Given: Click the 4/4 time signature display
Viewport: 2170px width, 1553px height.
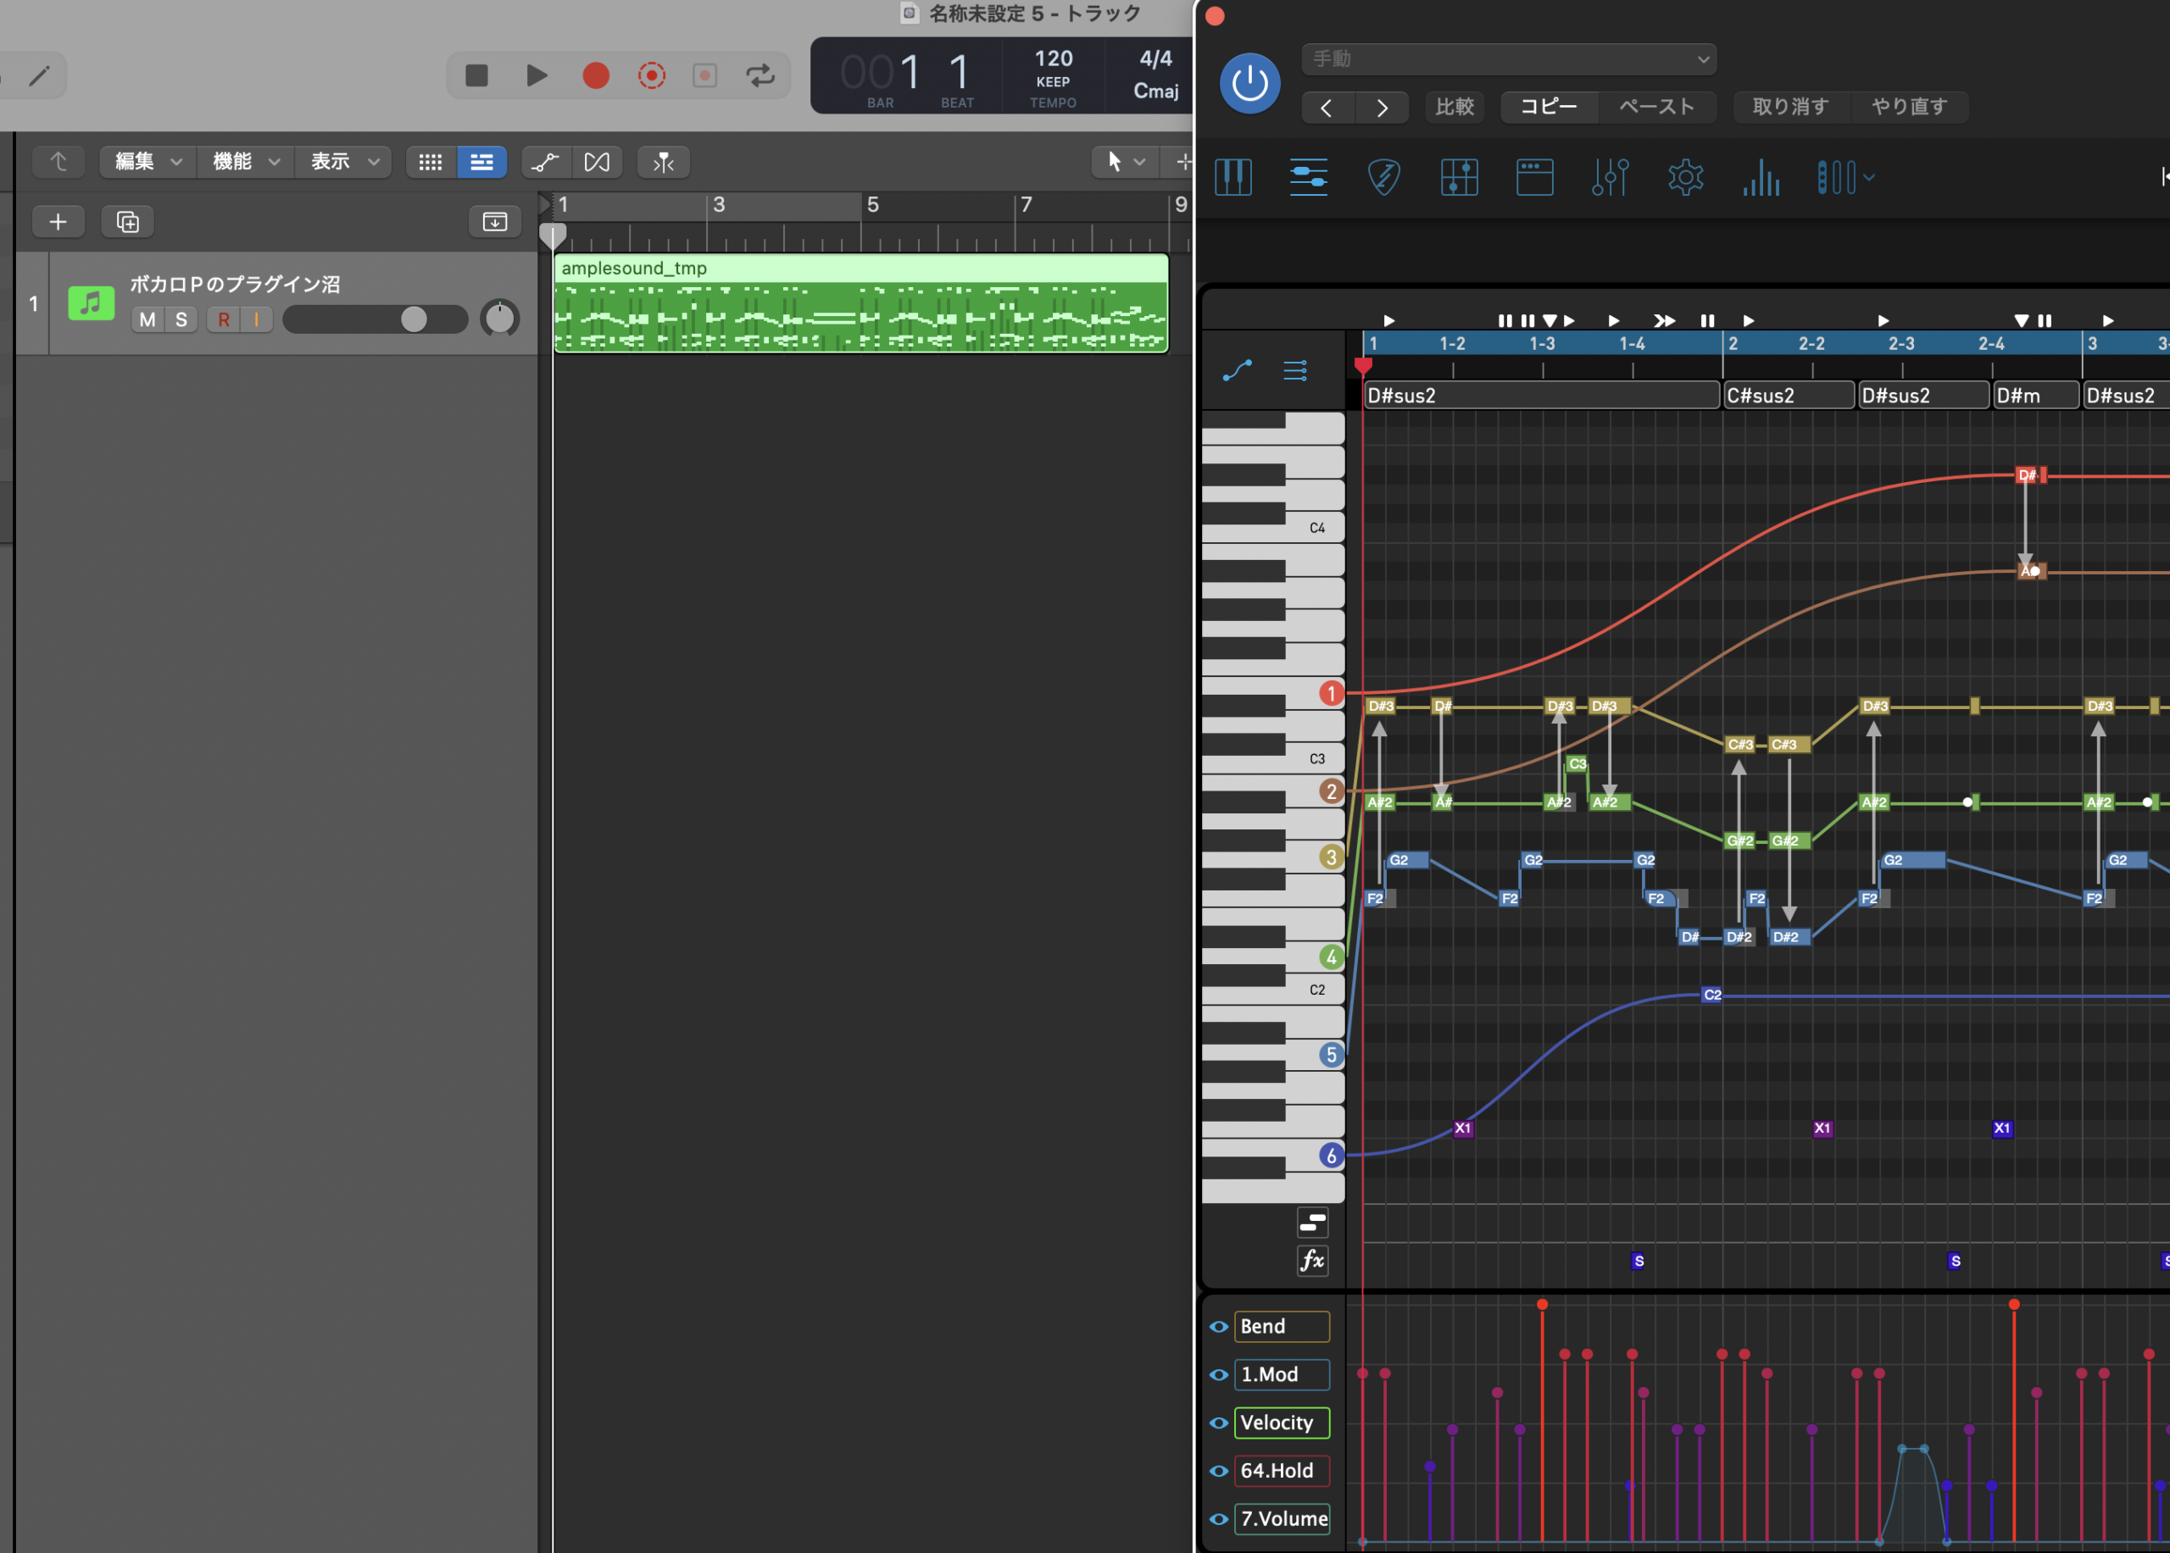Looking at the screenshot, I should click(x=1155, y=58).
